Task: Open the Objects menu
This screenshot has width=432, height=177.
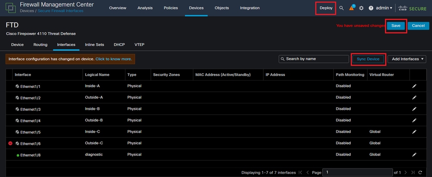Action: tap(222, 8)
